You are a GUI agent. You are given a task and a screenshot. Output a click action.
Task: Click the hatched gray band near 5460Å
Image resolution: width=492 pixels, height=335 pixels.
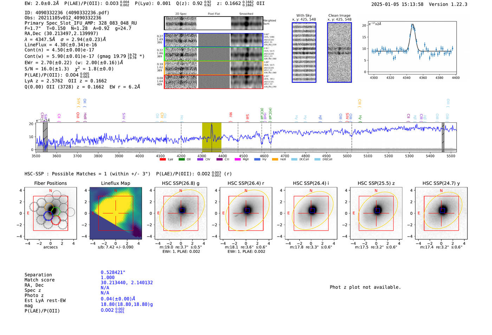(x=443, y=137)
